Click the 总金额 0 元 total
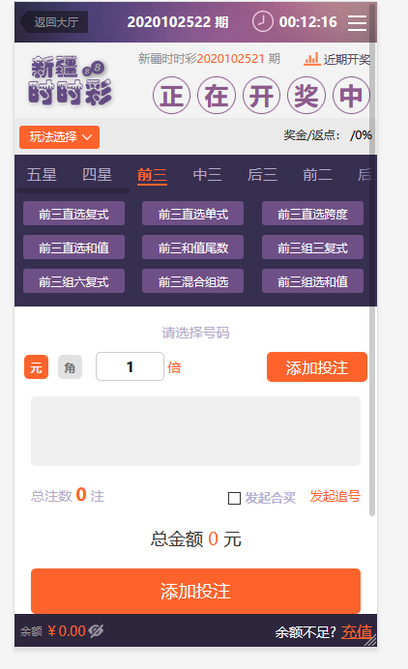The image size is (408, 669). [195, 538]
